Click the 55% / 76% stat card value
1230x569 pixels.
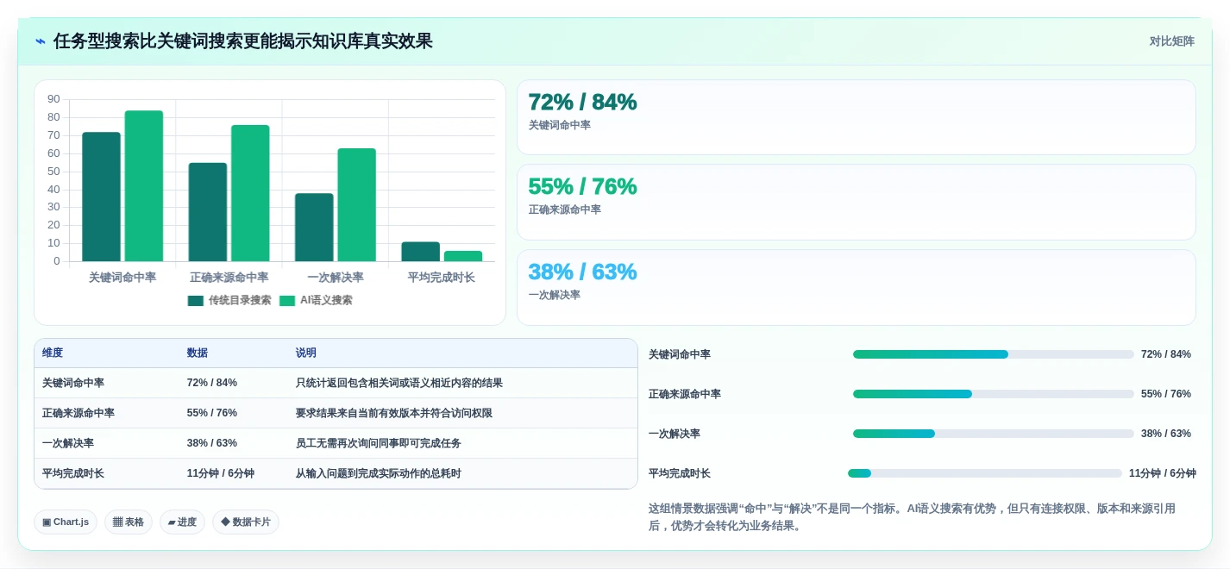582,186
